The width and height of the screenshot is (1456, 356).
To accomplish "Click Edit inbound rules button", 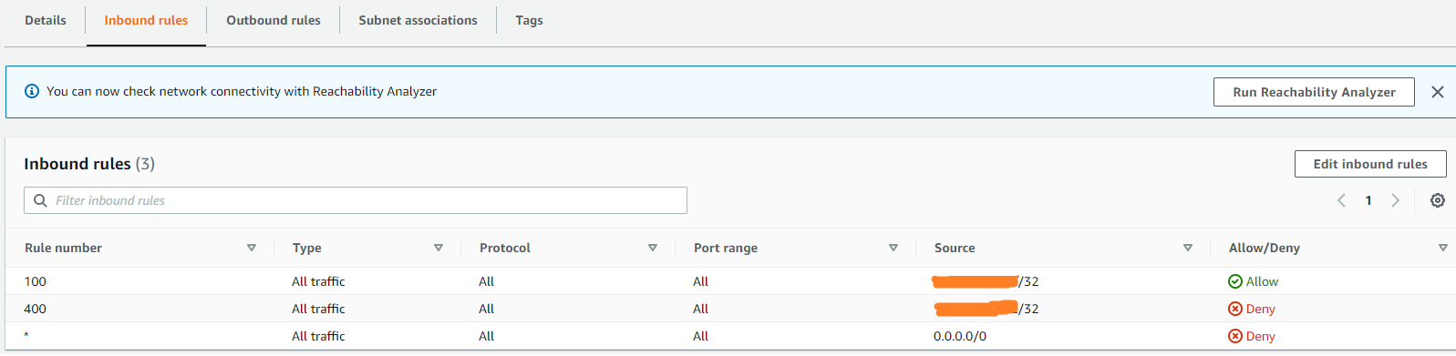I will click(1370, 164).
